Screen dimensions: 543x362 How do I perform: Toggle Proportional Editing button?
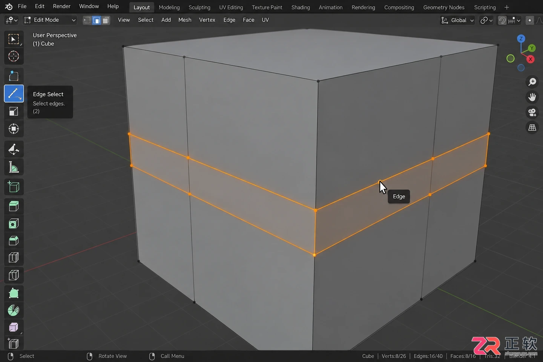pyautogui.click(x=530, y=20)
